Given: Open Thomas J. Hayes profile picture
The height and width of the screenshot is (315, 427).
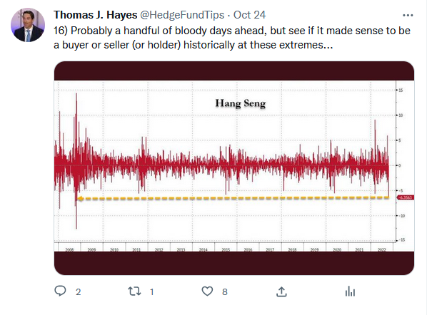Looking at the screenshot, I should coord(28,25).
